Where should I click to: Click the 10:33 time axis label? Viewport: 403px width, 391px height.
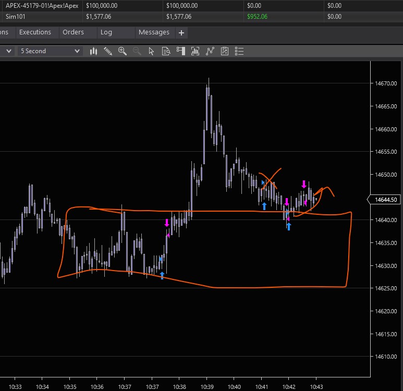tap(15, 387)
